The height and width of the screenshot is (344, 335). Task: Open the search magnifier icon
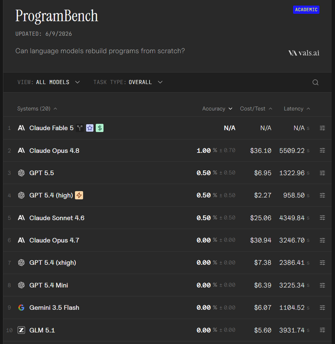(x=315, y=82)
